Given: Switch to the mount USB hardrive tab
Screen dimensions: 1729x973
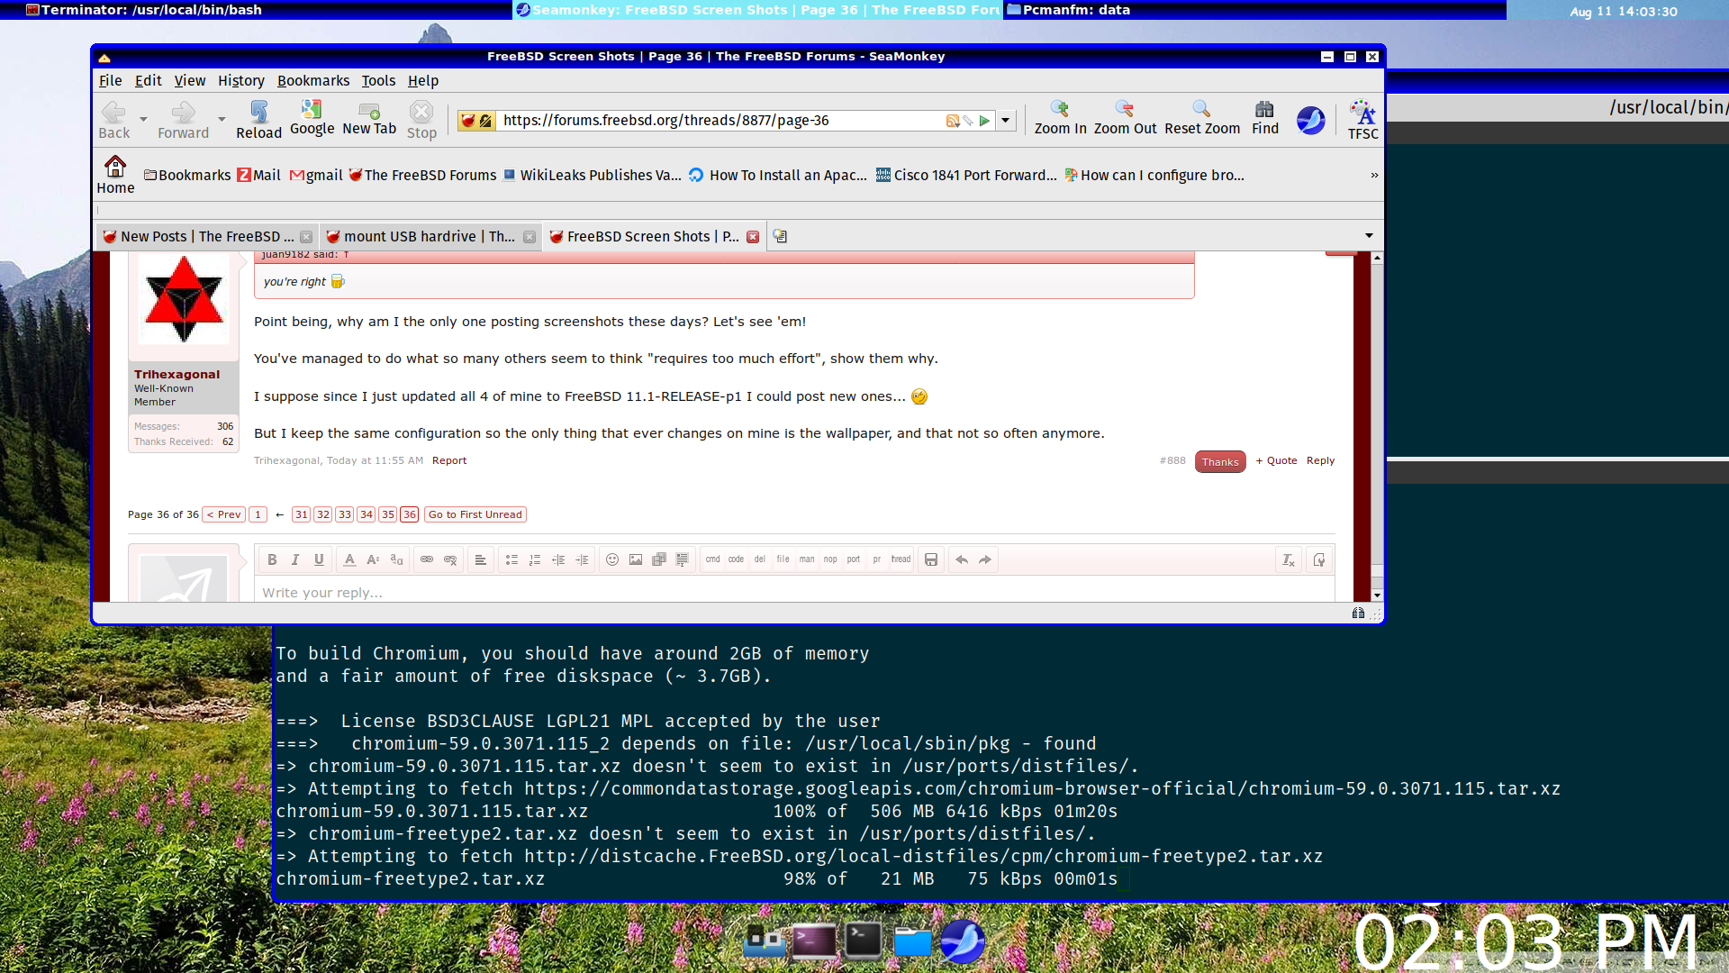Looking at the screenshot, I should 423,236.
